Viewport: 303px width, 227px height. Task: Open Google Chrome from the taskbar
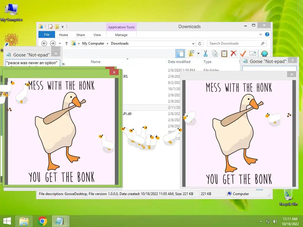(x=42, y=221)
